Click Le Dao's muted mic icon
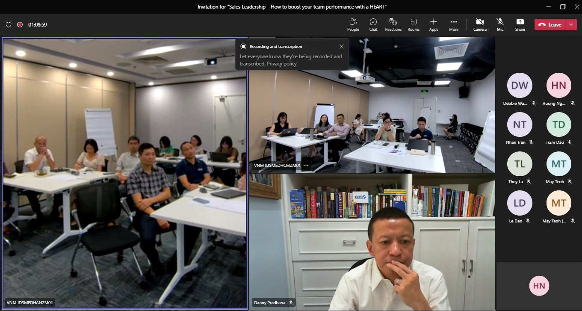 click(528, 221)
